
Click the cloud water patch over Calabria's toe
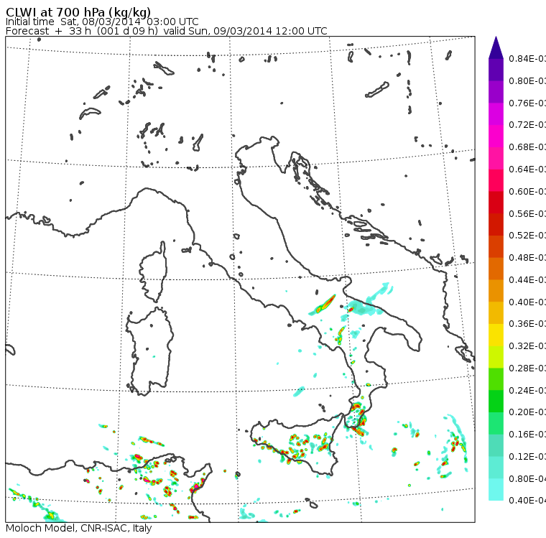[358, 419]
